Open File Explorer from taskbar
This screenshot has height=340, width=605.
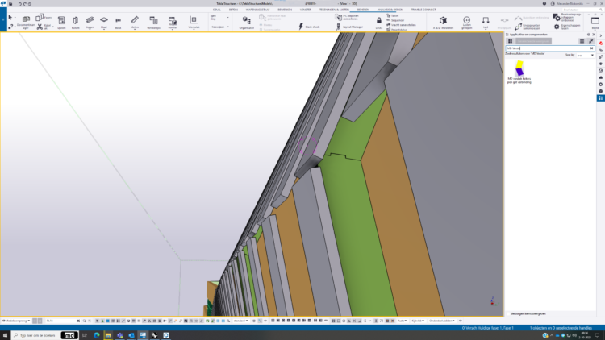click(x=108, y=335)
